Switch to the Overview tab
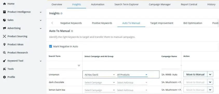 coord(57,4)
